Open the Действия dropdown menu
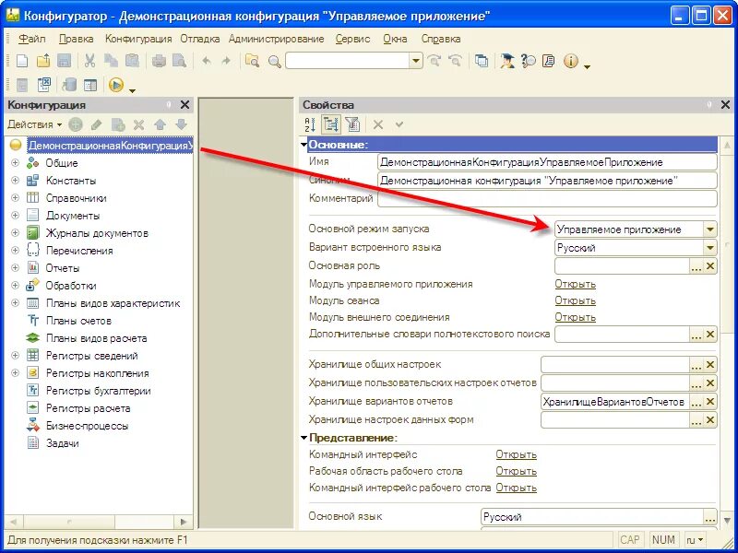 tap(35, 124)
